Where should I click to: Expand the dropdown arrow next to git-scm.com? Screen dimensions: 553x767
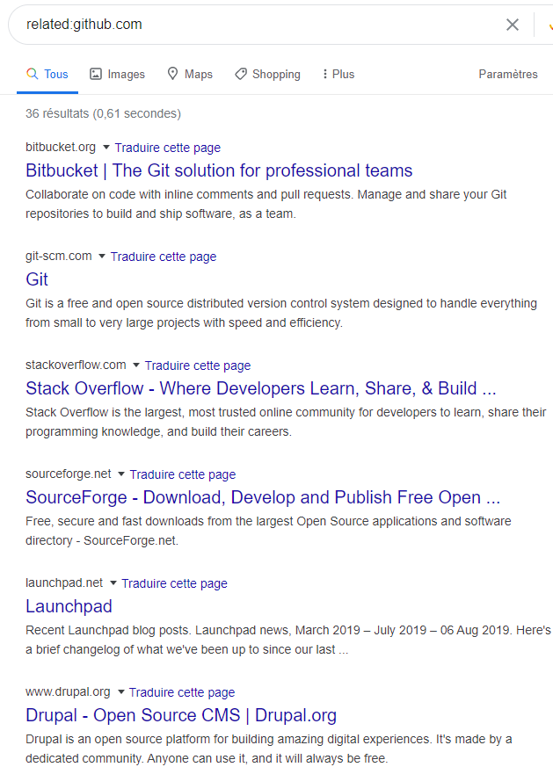pyautogui.click(x=102, y=257)
